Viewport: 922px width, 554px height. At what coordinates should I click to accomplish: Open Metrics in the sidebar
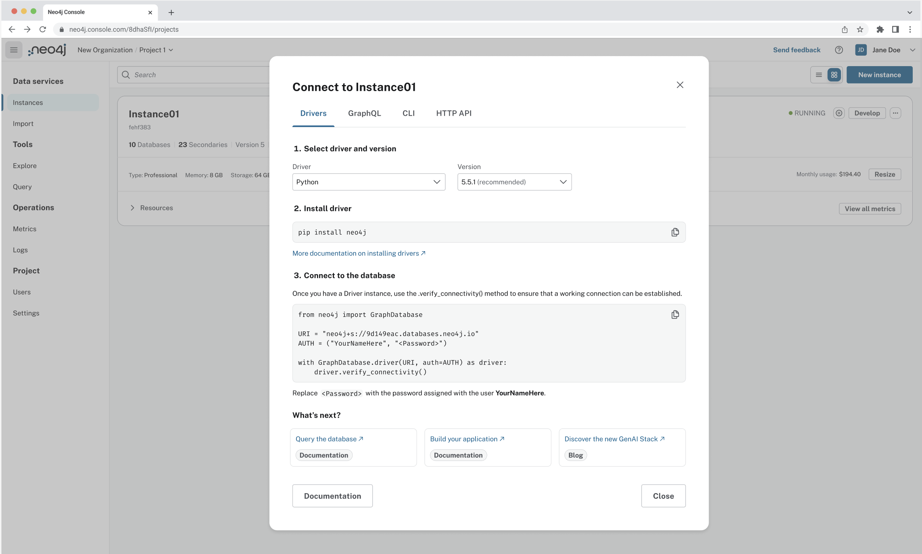(x=25, y=229)
